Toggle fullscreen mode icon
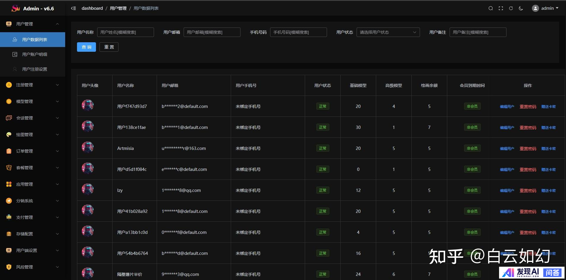 click(501, 8)
